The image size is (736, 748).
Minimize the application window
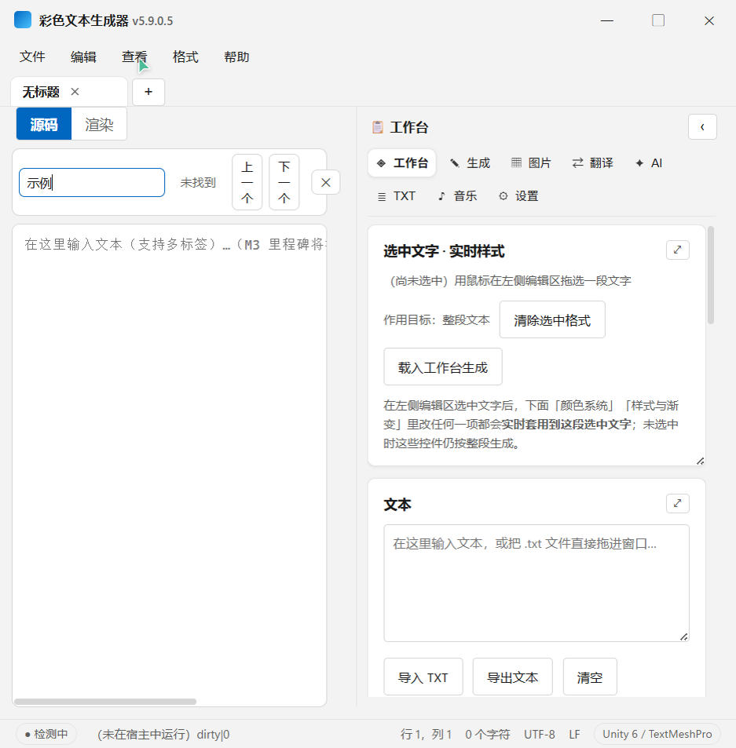(607, 20)
